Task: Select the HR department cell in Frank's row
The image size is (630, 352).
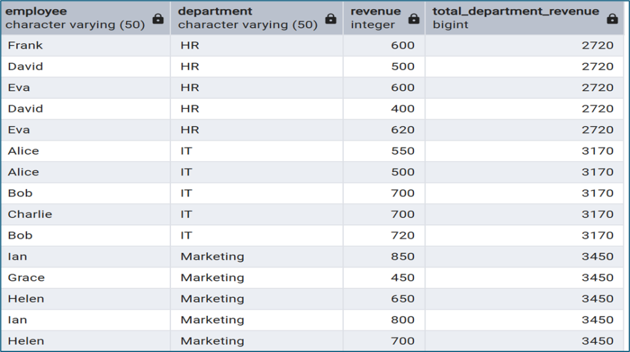Action: [189, 45]
